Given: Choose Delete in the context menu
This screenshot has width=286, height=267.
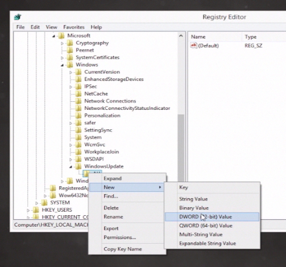Looking at the screenshot, I should click(127, 208).
